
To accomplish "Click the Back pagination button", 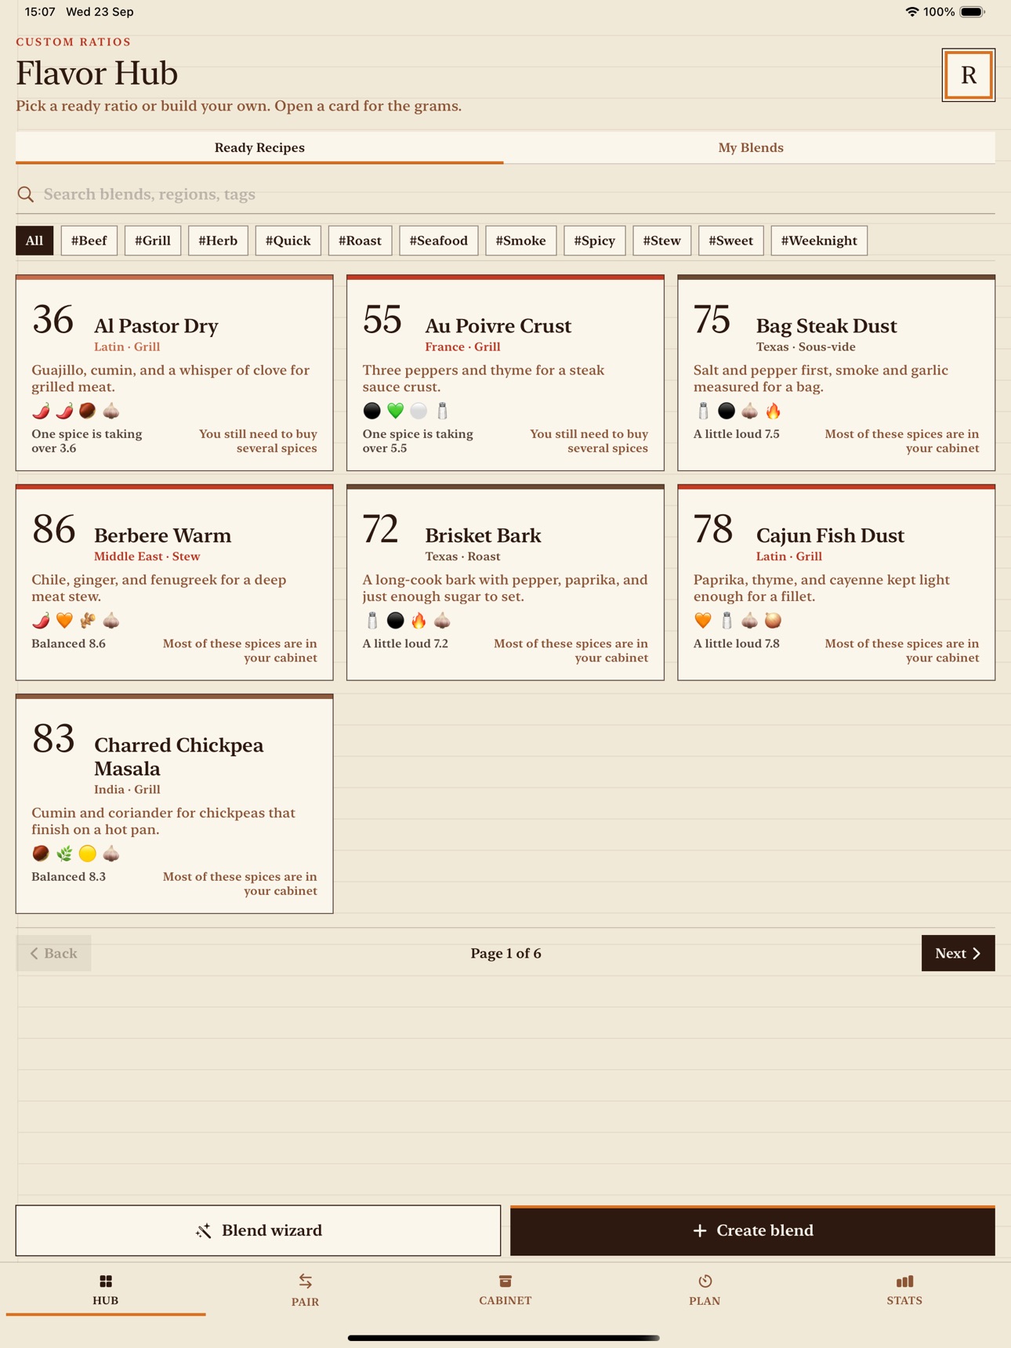I will (x=53, y=953).
